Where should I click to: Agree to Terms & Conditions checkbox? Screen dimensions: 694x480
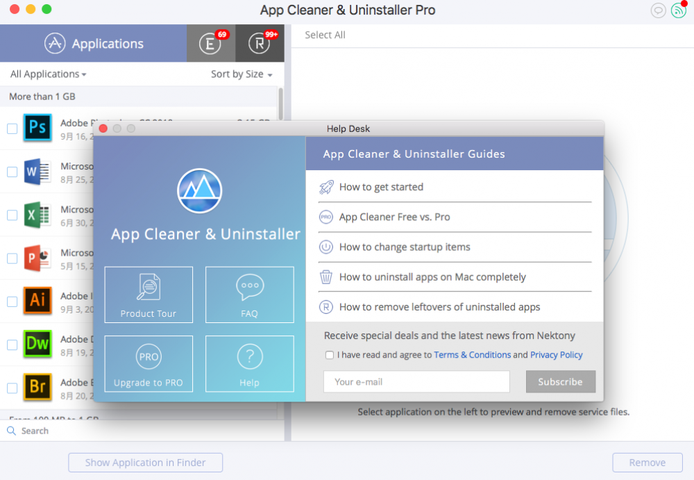pos(329,355)
